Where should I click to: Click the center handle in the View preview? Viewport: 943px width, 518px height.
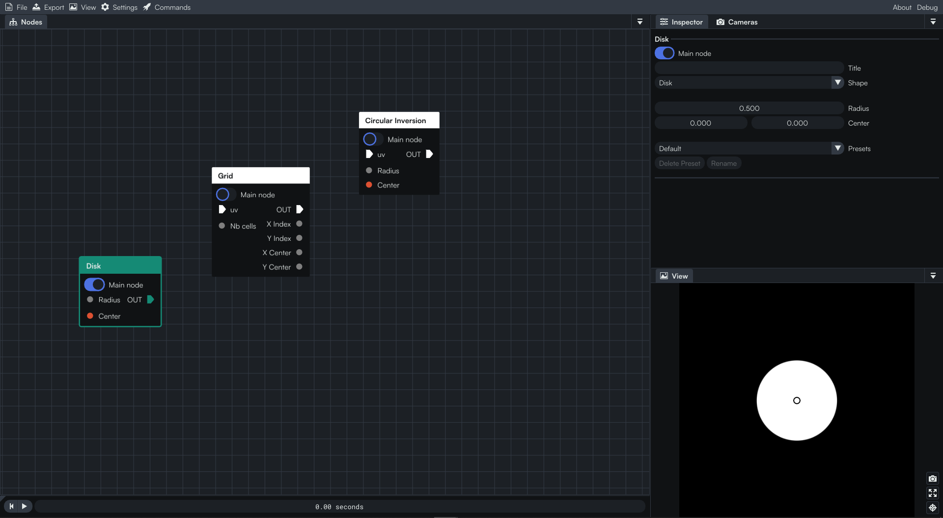click(797, 400)
